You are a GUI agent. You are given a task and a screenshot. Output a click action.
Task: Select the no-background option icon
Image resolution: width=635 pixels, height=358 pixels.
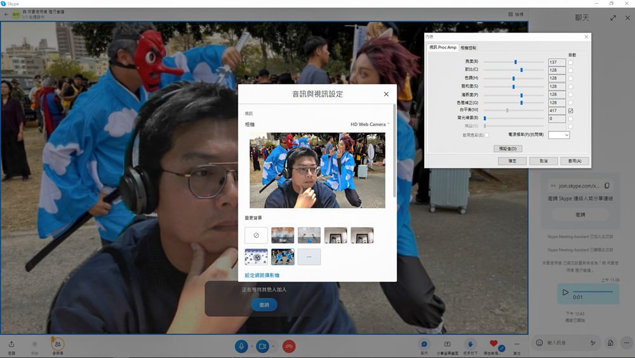(256, 235)
